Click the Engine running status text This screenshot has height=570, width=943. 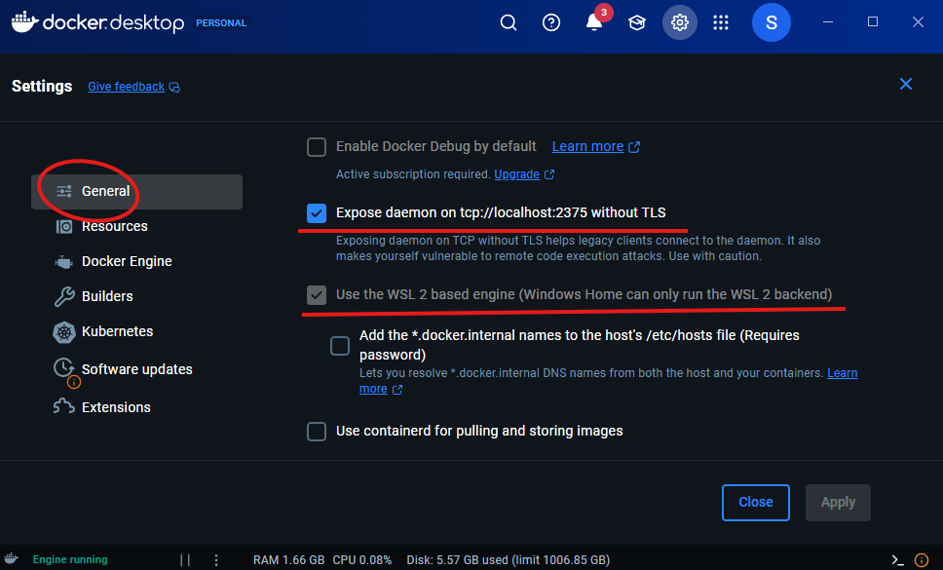point(70,560)
